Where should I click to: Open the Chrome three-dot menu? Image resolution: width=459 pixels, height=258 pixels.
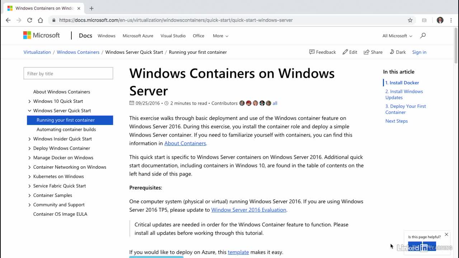tap(451, 20)
